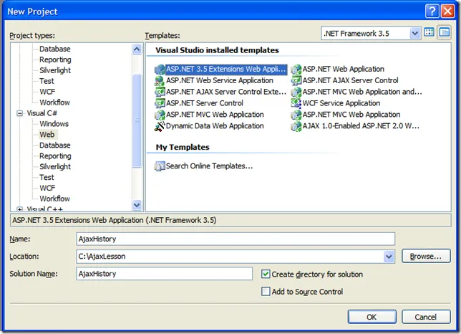The image size is (461, 334).
Task: Click the Name input field
Action: pos(236,239)
